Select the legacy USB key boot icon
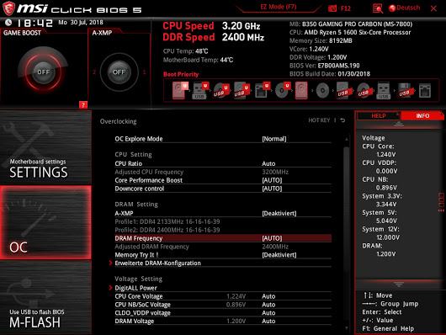This screenshot has height=335, width=446. [384, 91]
